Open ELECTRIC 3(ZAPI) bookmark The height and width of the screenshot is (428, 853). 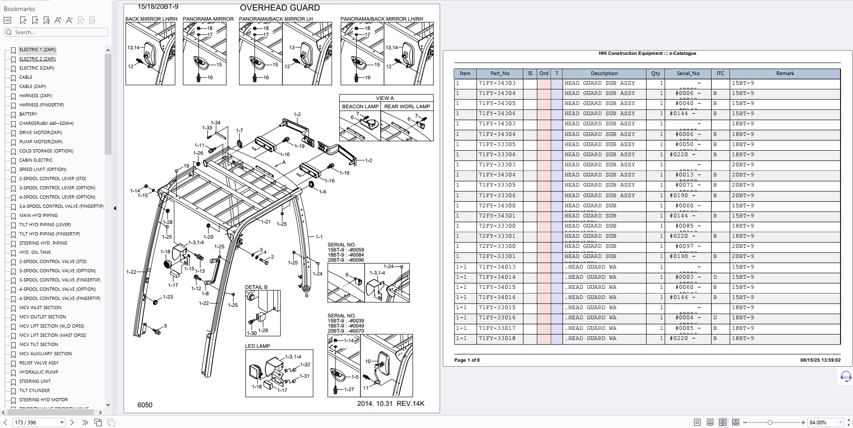click(x=37, y=68)
